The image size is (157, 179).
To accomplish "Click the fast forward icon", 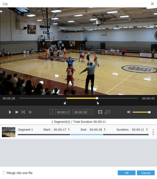I will click(17, 112).
